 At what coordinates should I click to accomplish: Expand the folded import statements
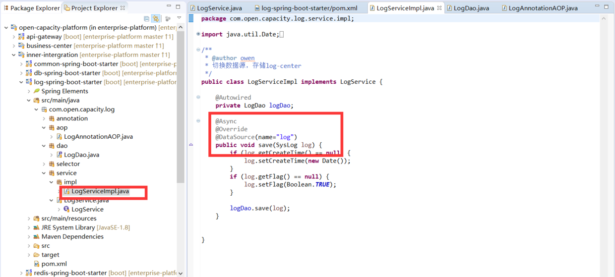tap(198, 34)
